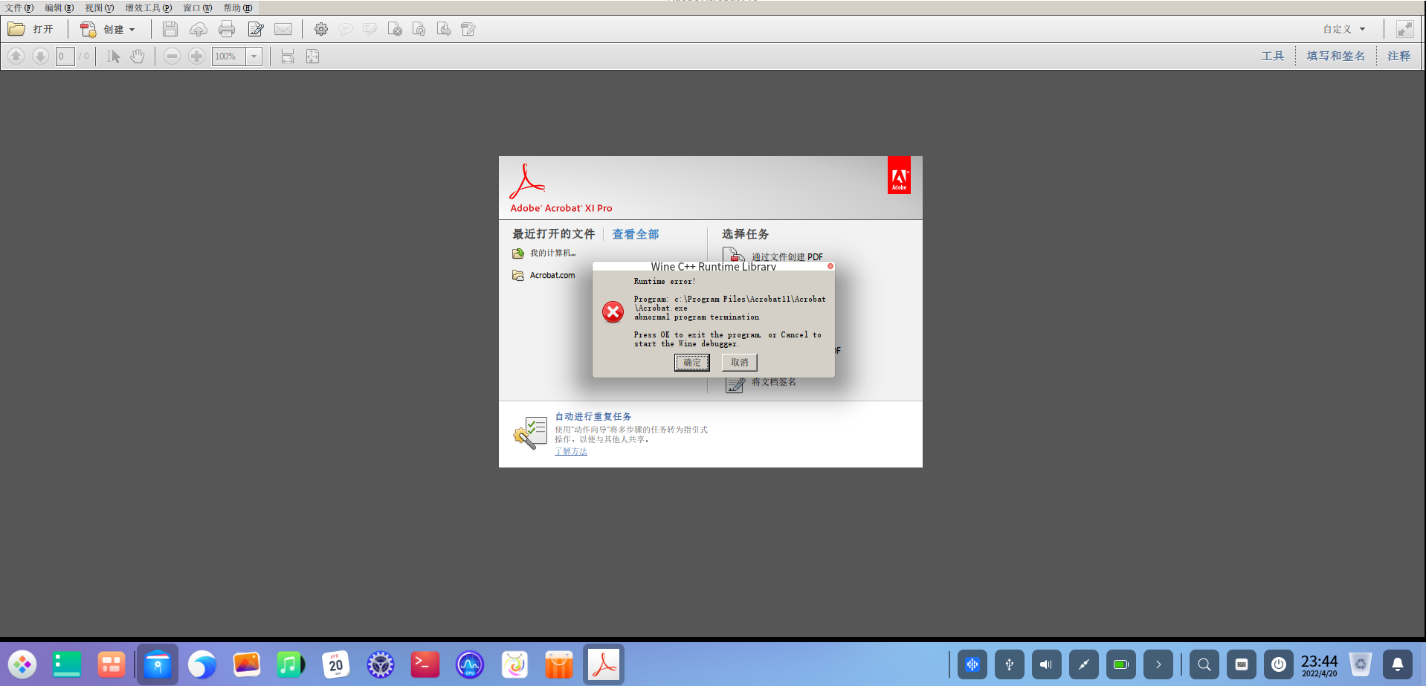Viewport: 1426px width, 686px height.
Task: Select the Hand tool
Action: click(x=138, y=56)
